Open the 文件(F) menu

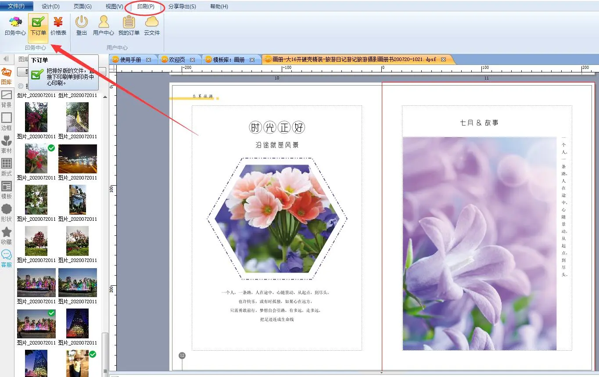point(16,6)
